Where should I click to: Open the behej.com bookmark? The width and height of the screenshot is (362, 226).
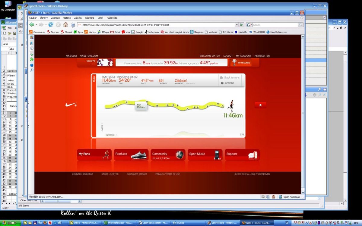152,32
